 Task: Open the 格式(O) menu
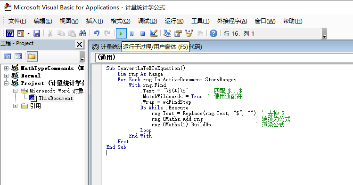pyautogui.click(x=121, y=21)
